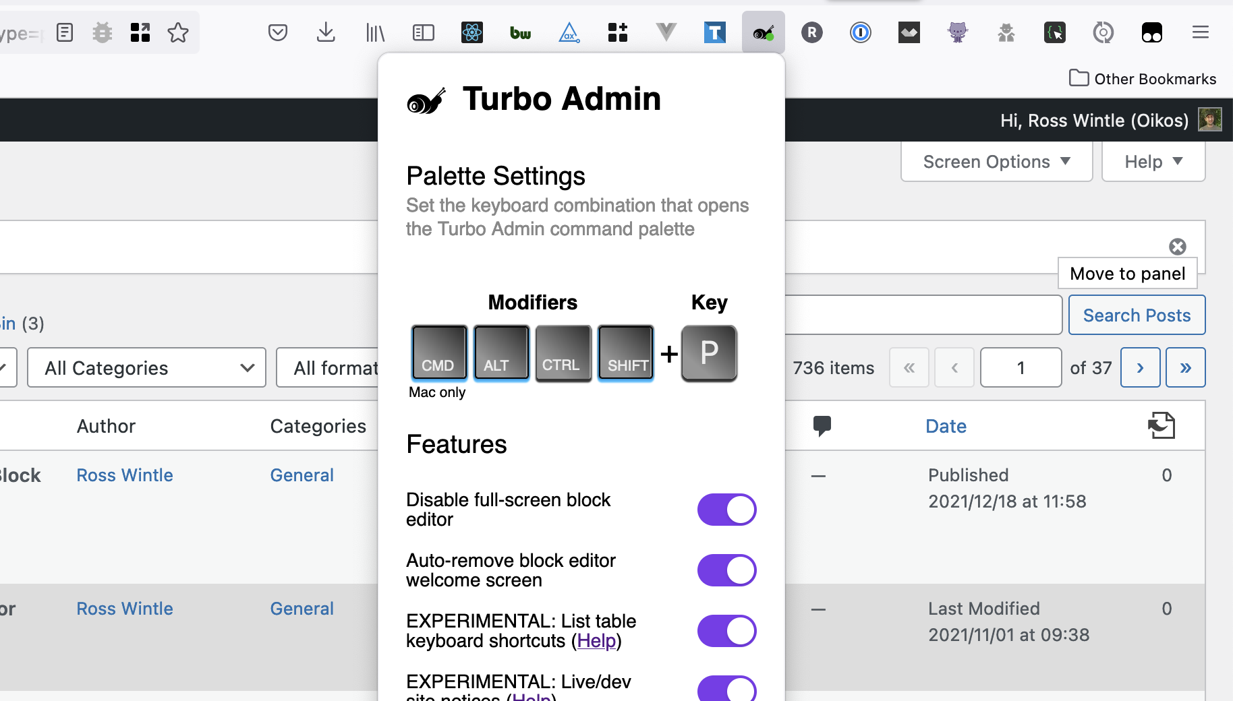Open the Screen Options panel

996,162
